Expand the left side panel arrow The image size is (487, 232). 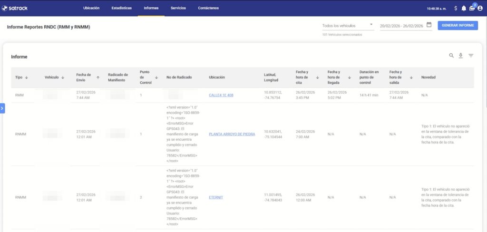coord(2,108)
